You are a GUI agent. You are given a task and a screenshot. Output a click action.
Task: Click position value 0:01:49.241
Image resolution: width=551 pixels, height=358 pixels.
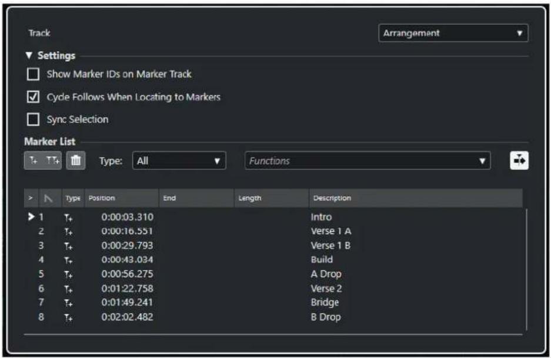coord(128,303)
